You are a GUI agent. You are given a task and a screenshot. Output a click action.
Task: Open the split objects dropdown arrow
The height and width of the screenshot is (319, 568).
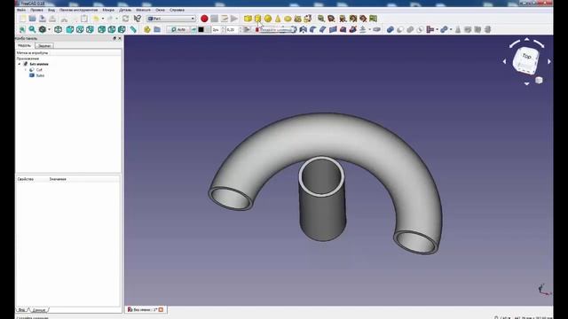[451, 29]
